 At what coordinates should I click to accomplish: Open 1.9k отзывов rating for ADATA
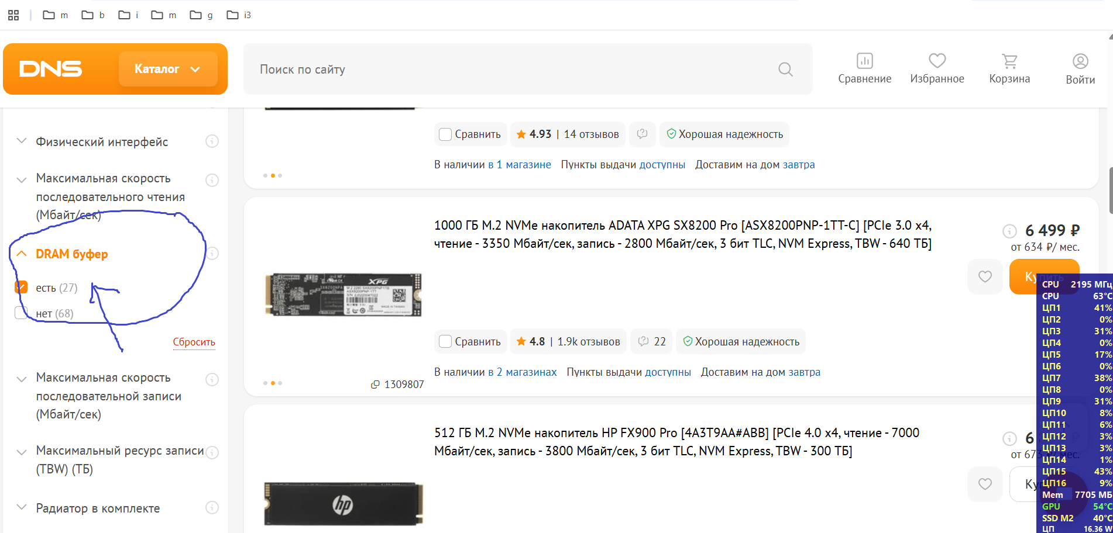click(x=568, y=341)
